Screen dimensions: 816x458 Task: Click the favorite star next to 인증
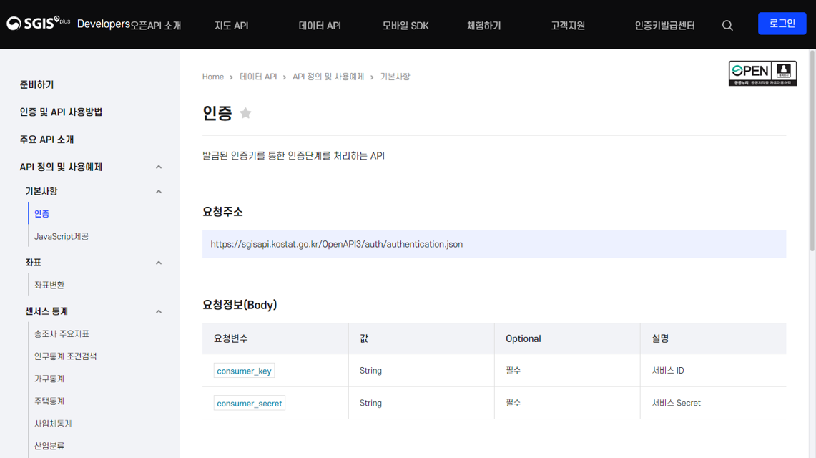click(245, 113)
